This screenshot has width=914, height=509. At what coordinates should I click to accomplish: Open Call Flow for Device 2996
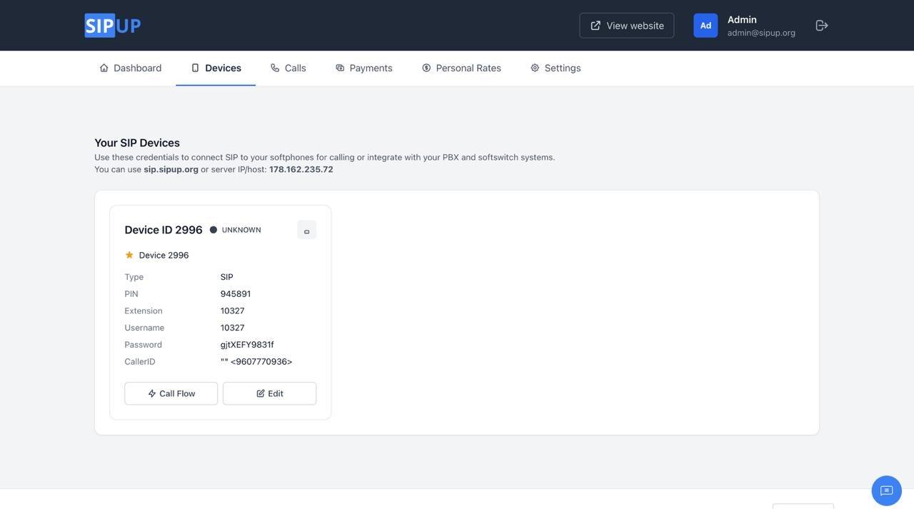coord(171,393)
